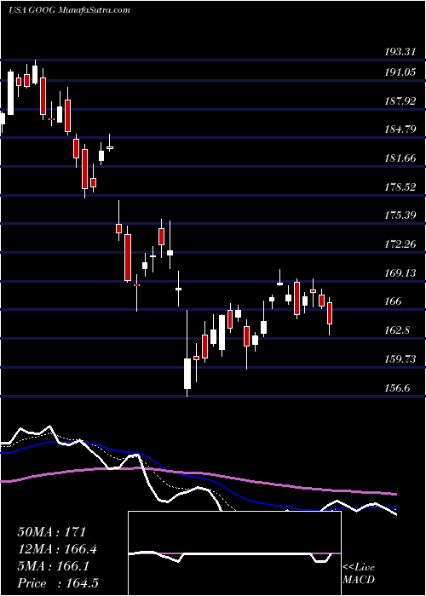Click the 181.66 price level label
Image resolution: width=426 pixels, height=596 pixels.
[400, 158]
